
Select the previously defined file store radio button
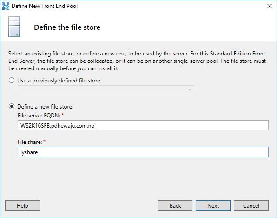(x=12, y=81)
